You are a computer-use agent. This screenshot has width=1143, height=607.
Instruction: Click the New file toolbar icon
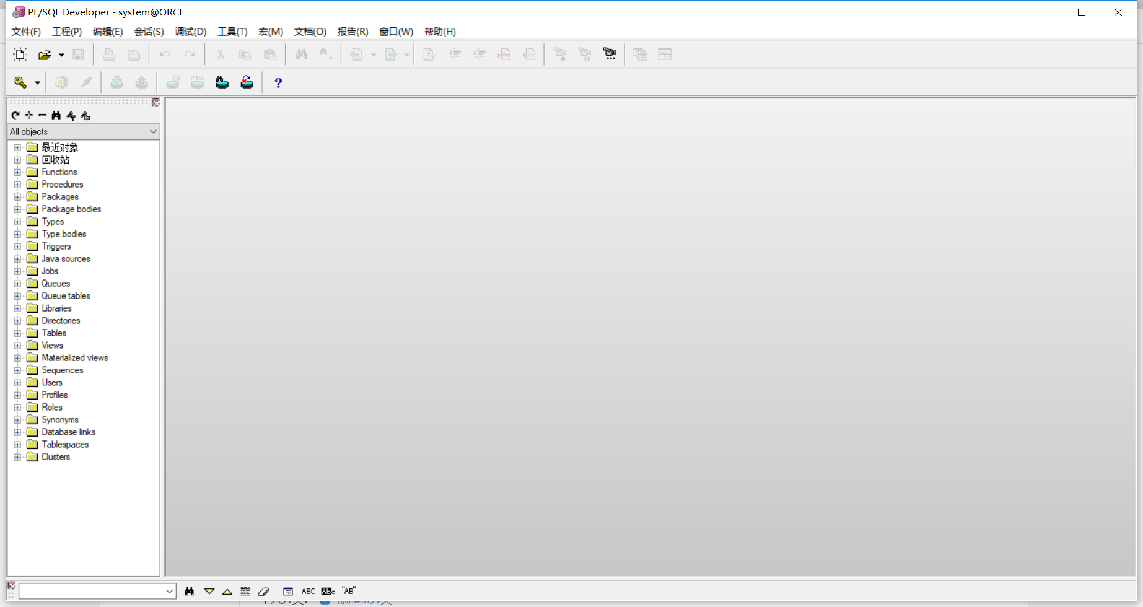[x=20, y=55]
